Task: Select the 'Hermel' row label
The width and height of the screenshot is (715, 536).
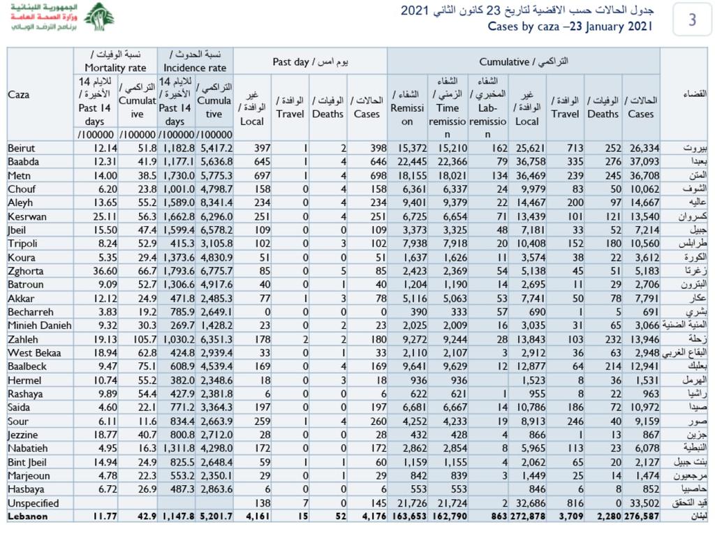Action: tap(24, 380)
